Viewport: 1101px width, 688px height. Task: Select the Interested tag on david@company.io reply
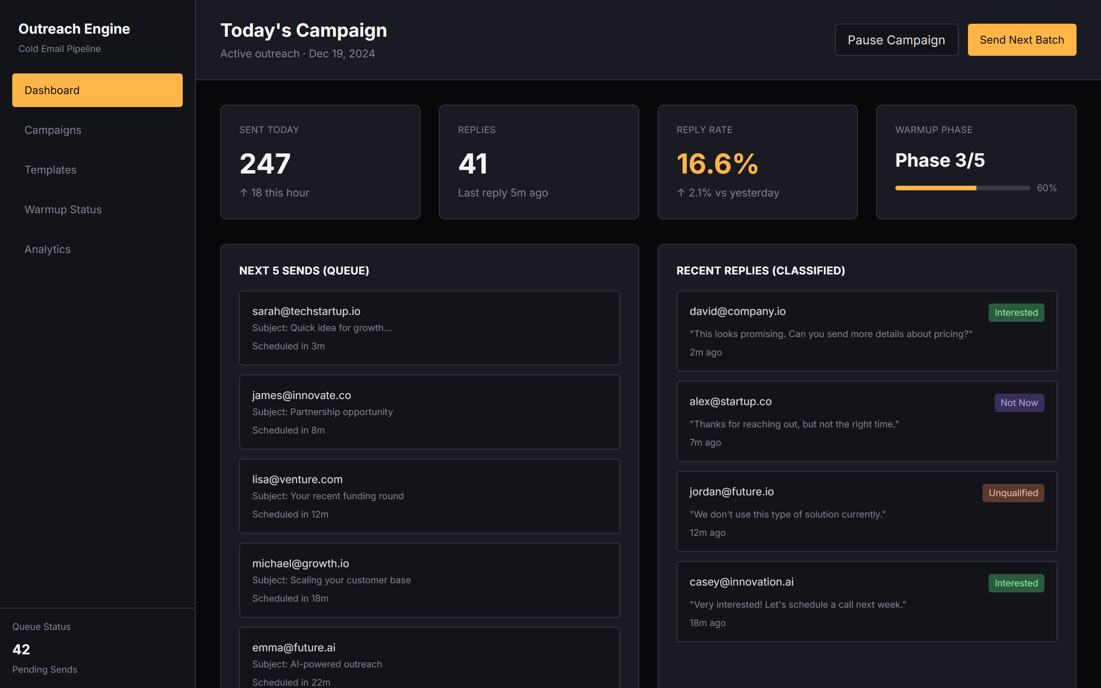[x=1016, y=313]
